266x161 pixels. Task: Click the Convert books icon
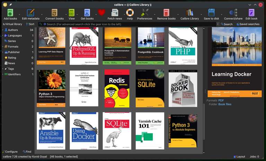coord(54,13)
